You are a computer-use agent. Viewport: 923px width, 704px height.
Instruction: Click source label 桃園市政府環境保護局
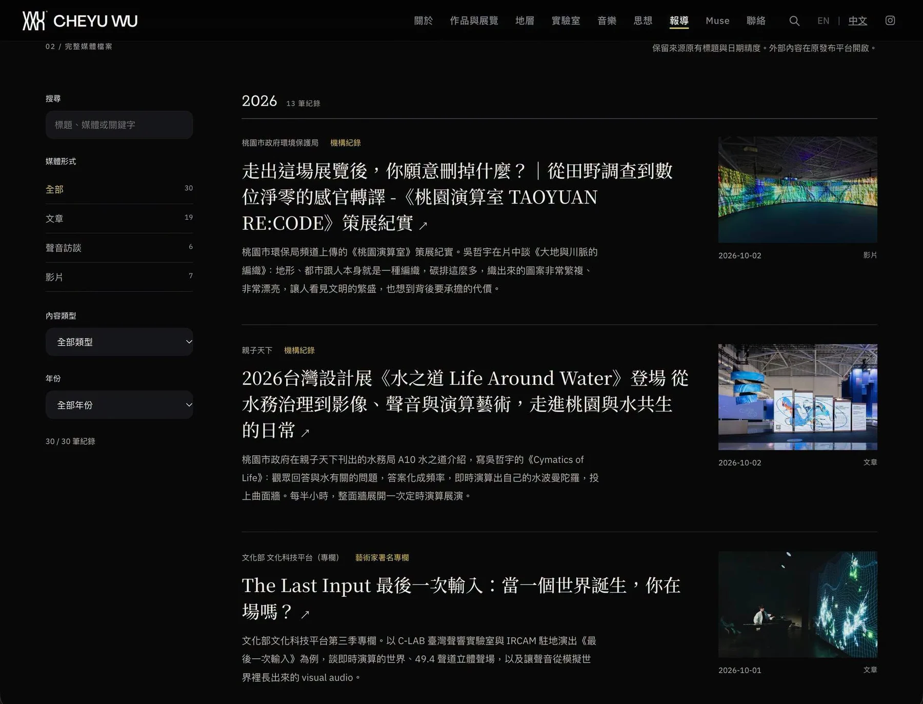point(280,143)
